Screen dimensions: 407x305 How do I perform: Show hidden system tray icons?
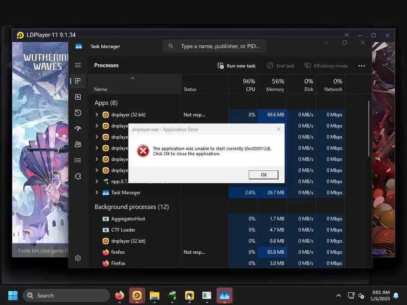339,295
